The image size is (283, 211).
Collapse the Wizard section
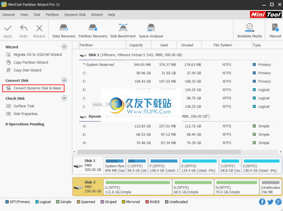(x=64, y=47)
